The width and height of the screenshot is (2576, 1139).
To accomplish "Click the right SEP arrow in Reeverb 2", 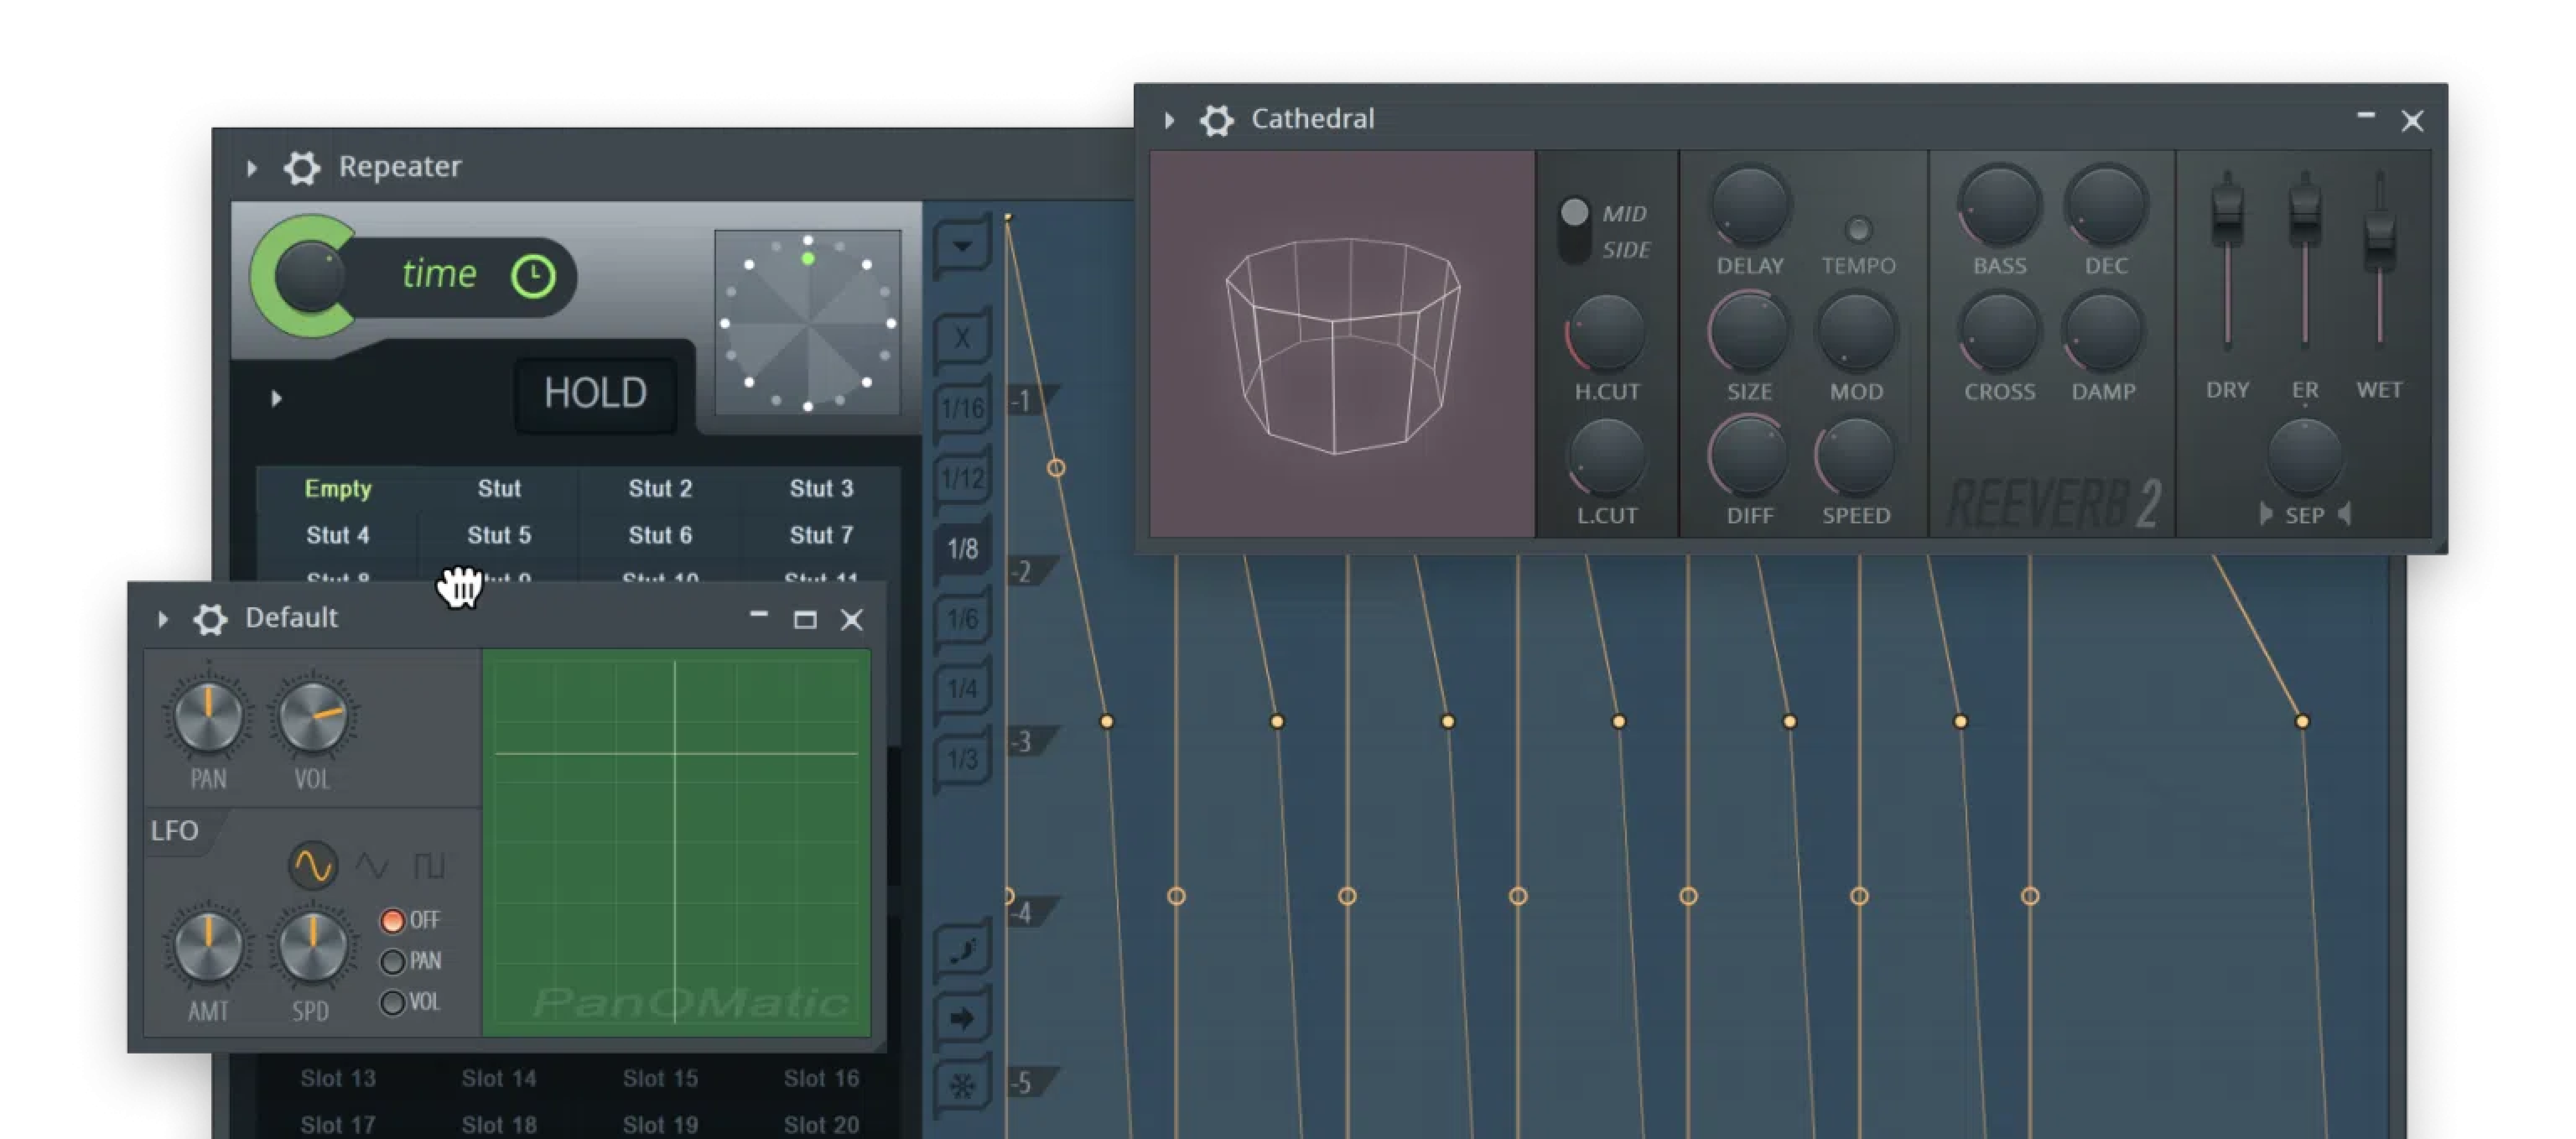I will 2344,514.
